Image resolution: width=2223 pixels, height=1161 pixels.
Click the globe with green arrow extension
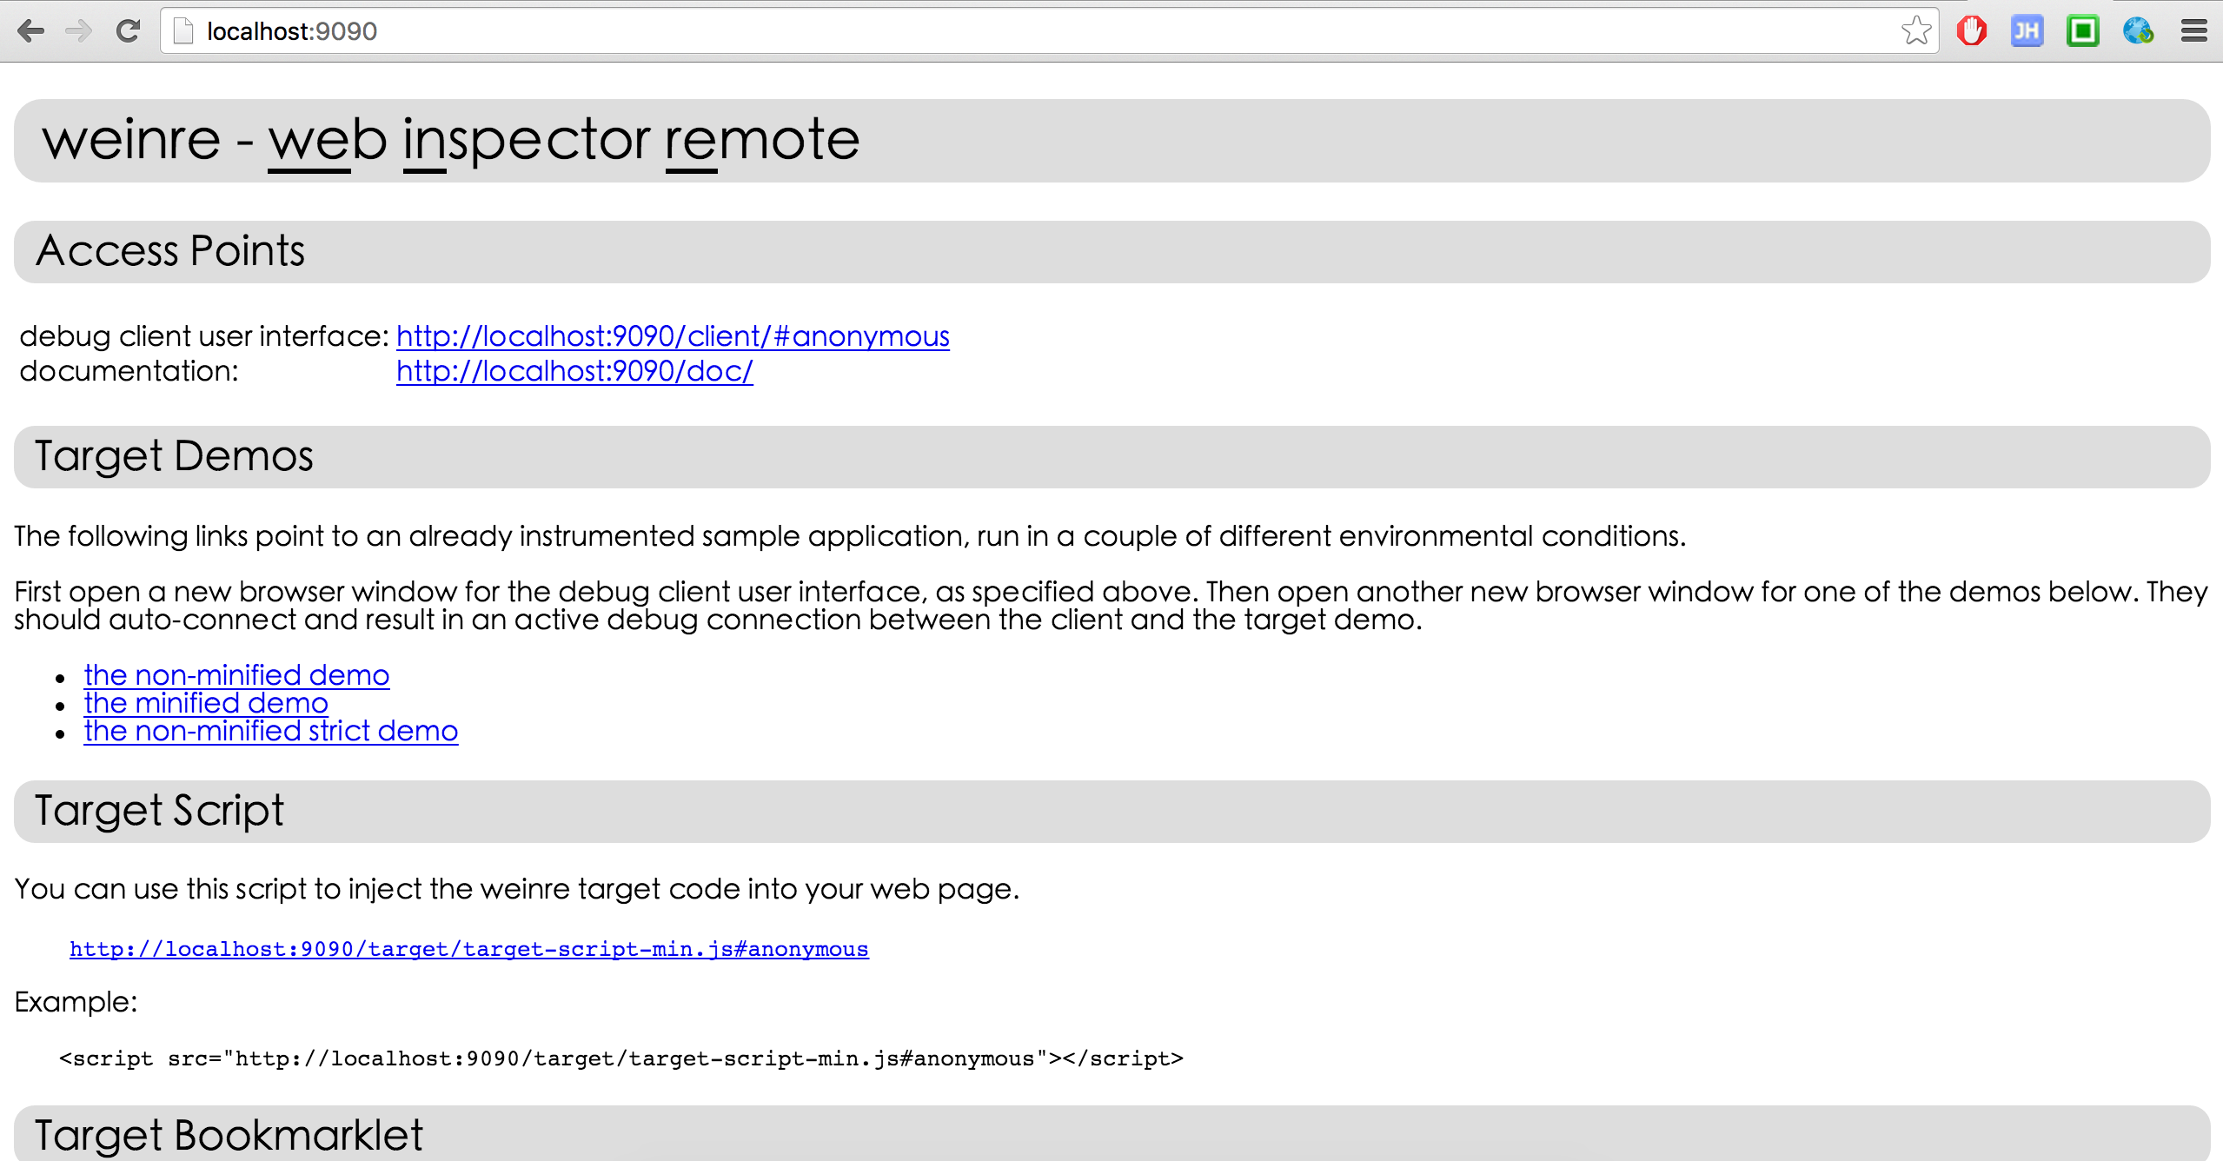2138,31
